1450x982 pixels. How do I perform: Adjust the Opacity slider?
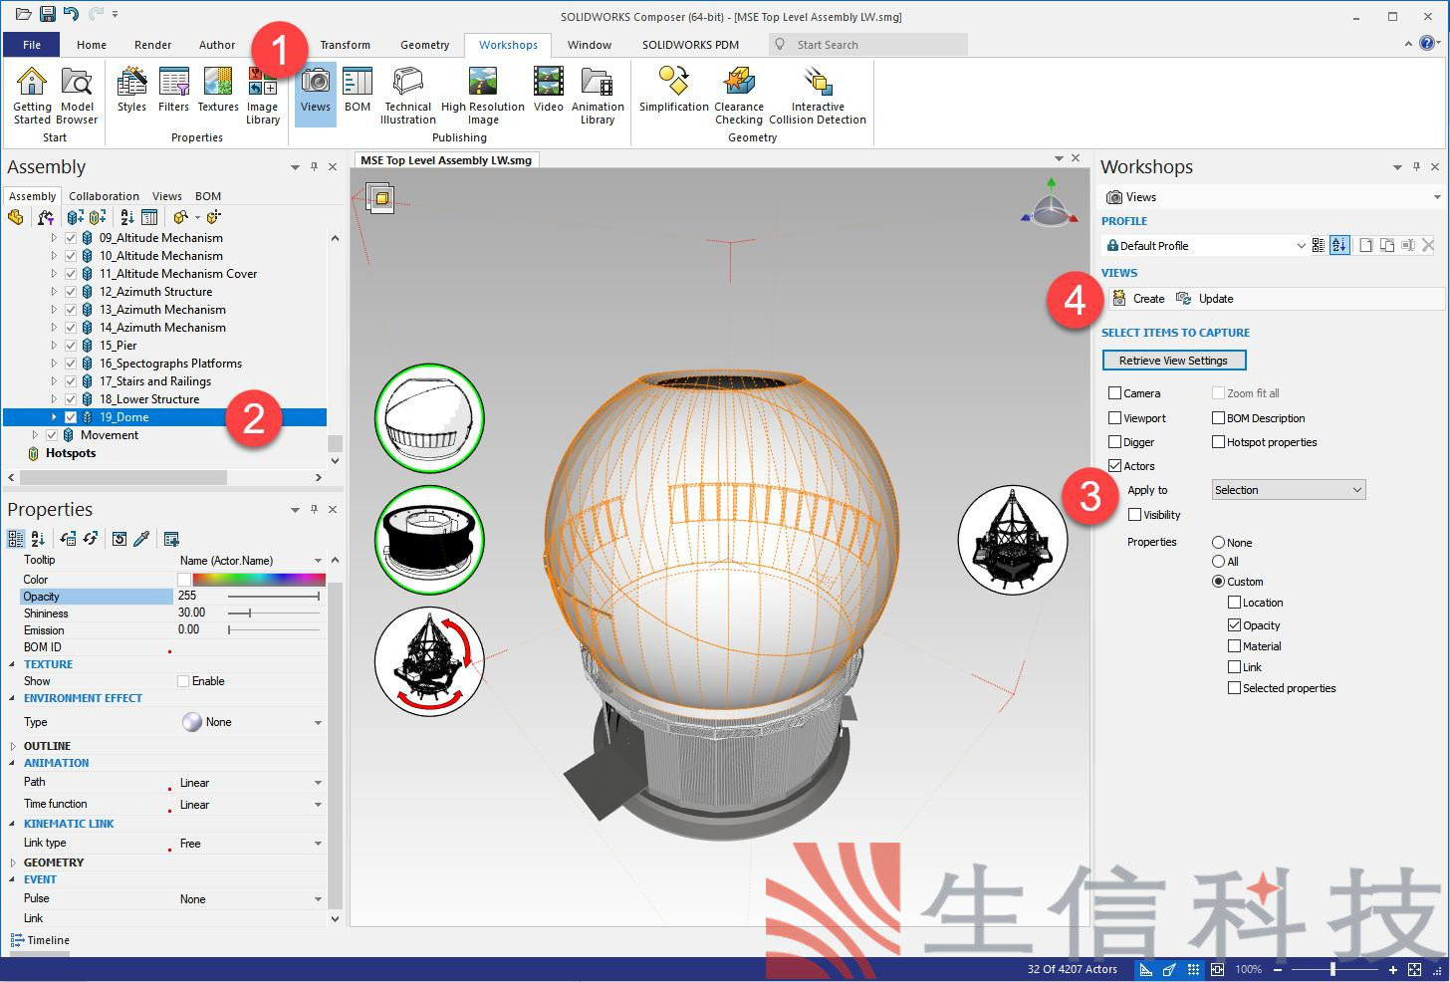click(x=273, y=596)
